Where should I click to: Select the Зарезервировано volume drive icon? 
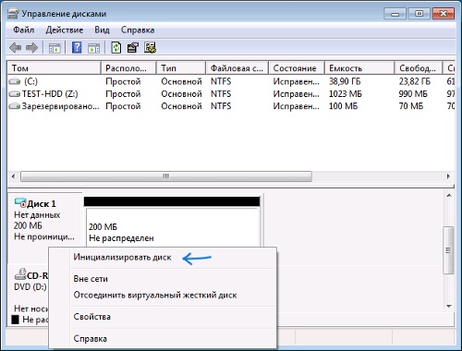tap(15, 106)
